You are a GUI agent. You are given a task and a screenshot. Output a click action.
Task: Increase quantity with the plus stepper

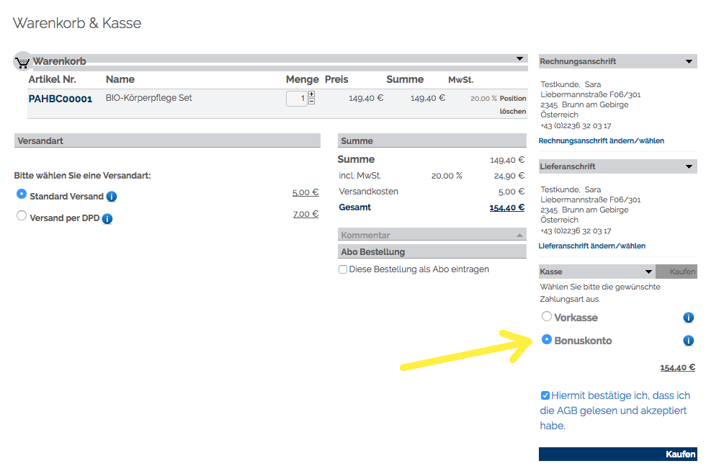(311, 94)
